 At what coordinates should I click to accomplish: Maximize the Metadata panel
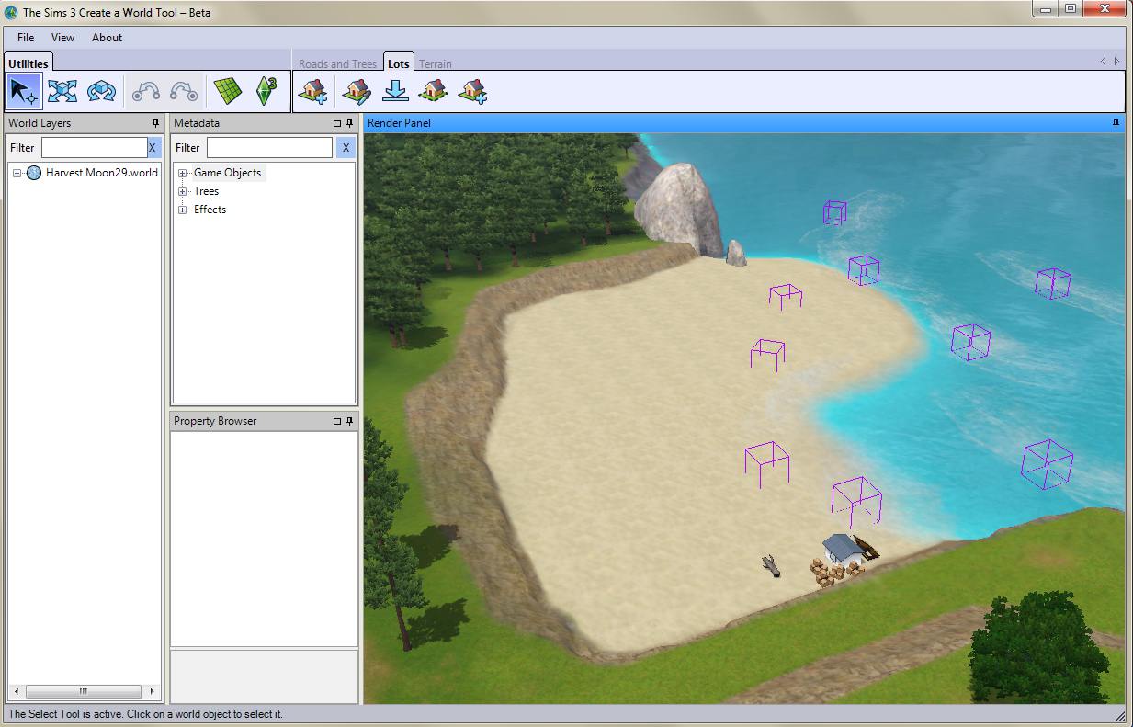click(336, 123)
